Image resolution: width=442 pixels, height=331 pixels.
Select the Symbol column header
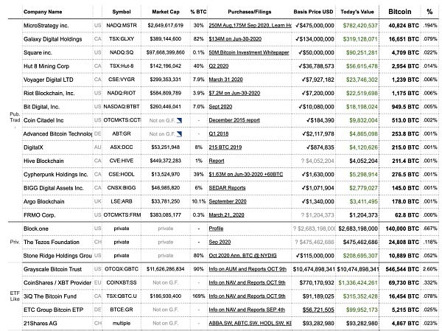click(122, 12)
